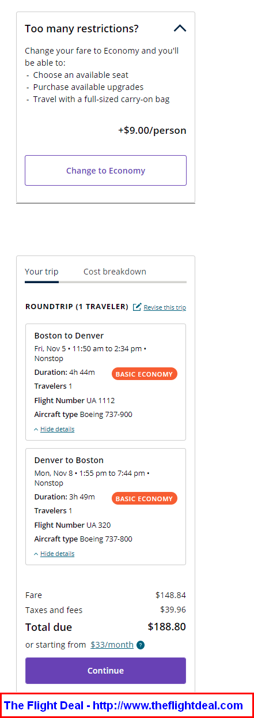
Task: Click the Total due amount $188.80
Action: (167, 626)
